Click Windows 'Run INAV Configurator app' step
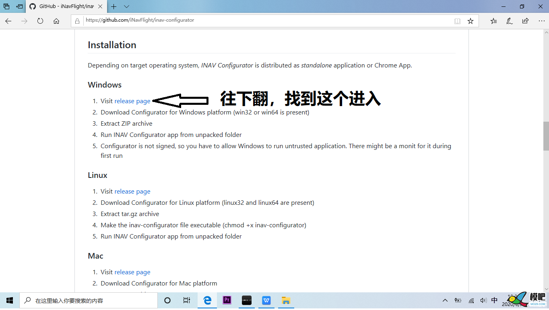 tap(171, 135)
